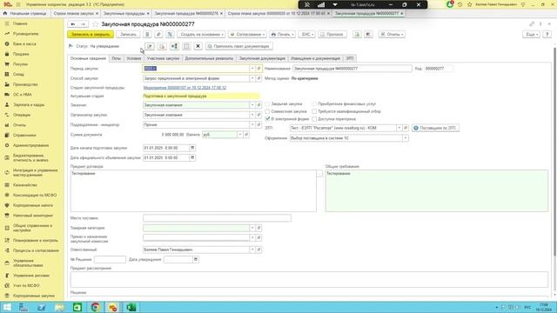557x313 pixels.
Task: Switch to the Участники закупки tab
Action: (163, 58)
